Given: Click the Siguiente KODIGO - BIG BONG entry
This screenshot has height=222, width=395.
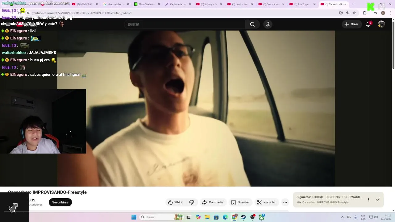Looking at the screenshot, I should (329, 197).
